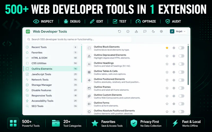Viewport: 212px width, 132px height.
Task: Star the Outline Positioned Elements tool
Action: [167, 80]
